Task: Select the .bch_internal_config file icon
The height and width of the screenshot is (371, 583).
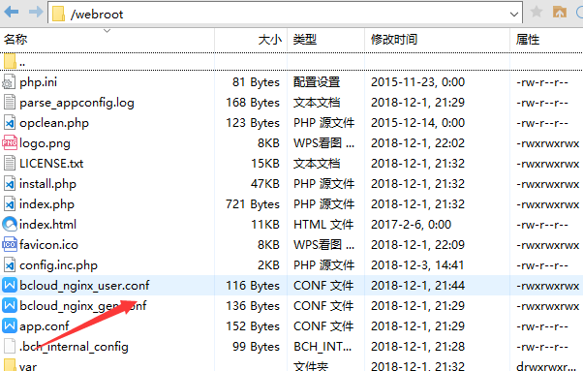Action: (x=10, y=346)
